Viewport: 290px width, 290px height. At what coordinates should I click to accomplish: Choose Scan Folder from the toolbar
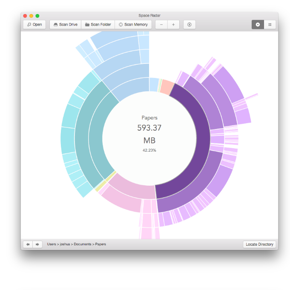98,25
